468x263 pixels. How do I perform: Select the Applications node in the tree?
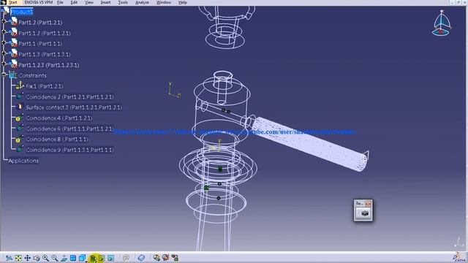tap(23, 161)
